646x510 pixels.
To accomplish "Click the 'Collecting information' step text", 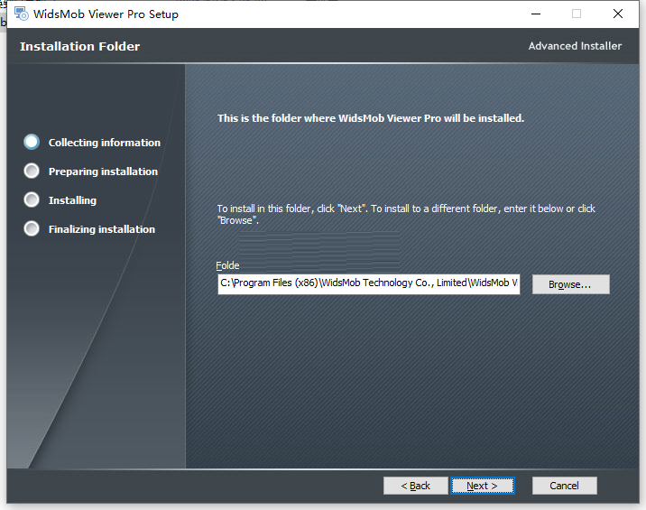I will pos(105,143).
